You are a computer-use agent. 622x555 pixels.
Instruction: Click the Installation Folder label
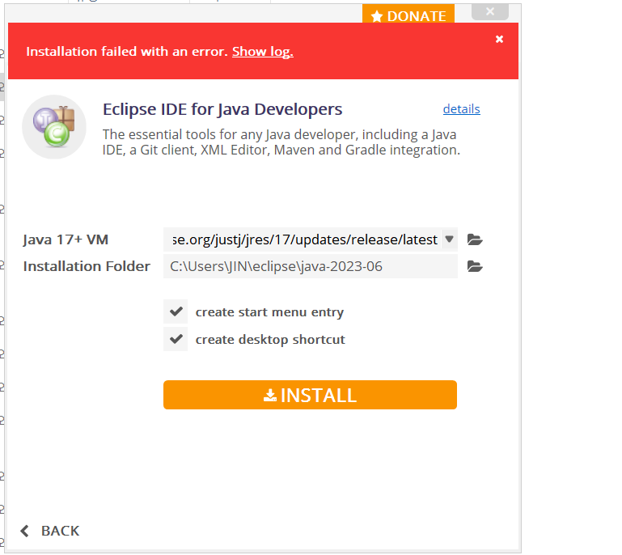[x=87, y=266]
